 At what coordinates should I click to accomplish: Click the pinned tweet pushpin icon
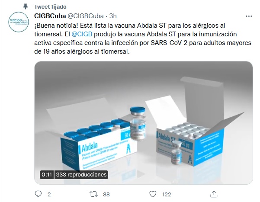26,6
